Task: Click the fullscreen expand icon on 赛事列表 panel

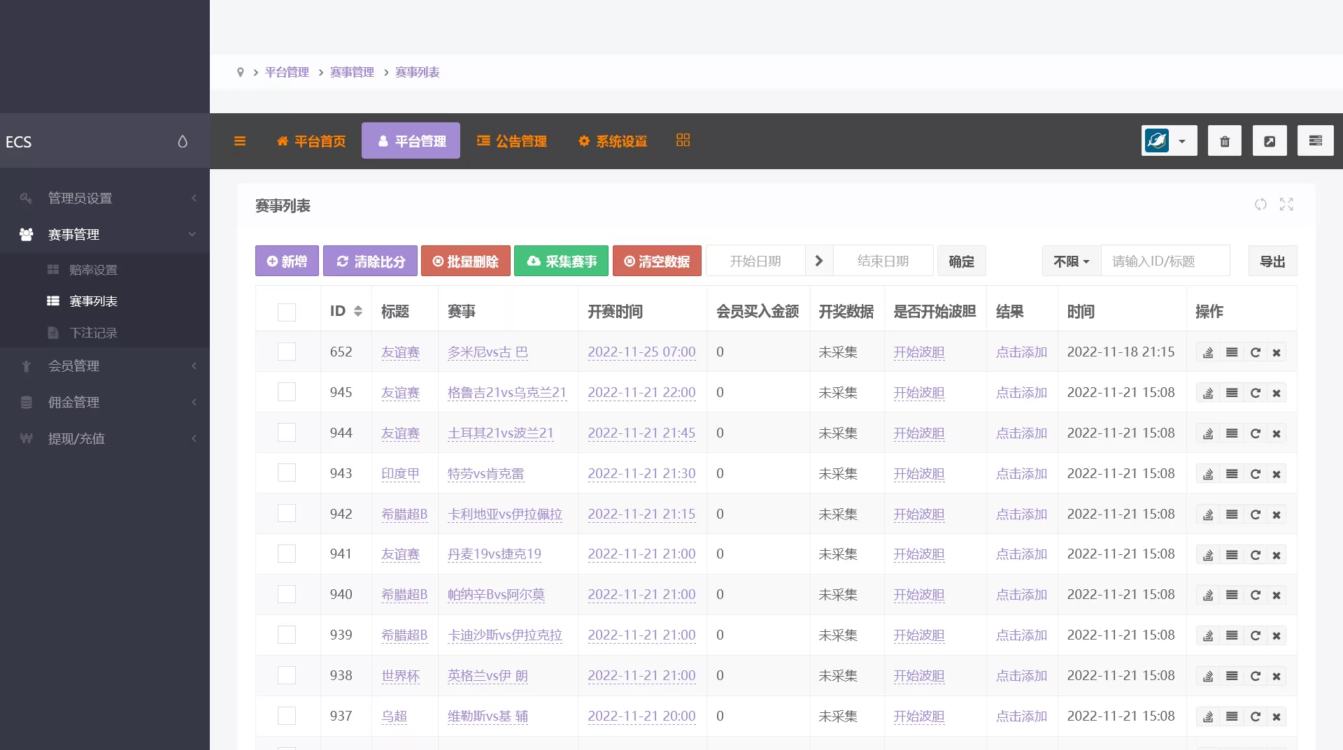Action: tap(1286, 205)
